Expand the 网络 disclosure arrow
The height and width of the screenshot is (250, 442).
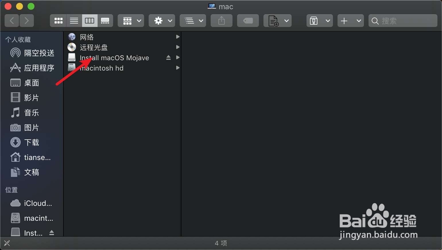coord(178,37)
